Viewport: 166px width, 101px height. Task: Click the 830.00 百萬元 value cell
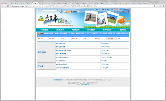point(115,43)
